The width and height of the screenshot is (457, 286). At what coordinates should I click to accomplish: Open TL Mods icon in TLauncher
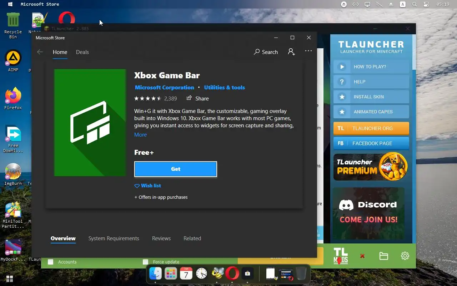(341, 256)
